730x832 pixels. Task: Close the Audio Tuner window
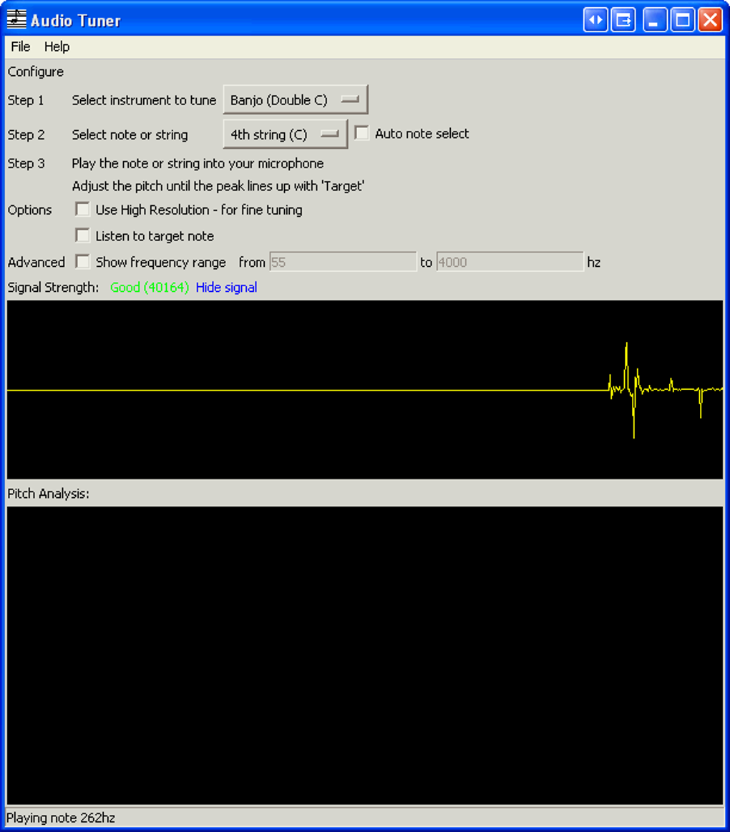click(711, 20)
